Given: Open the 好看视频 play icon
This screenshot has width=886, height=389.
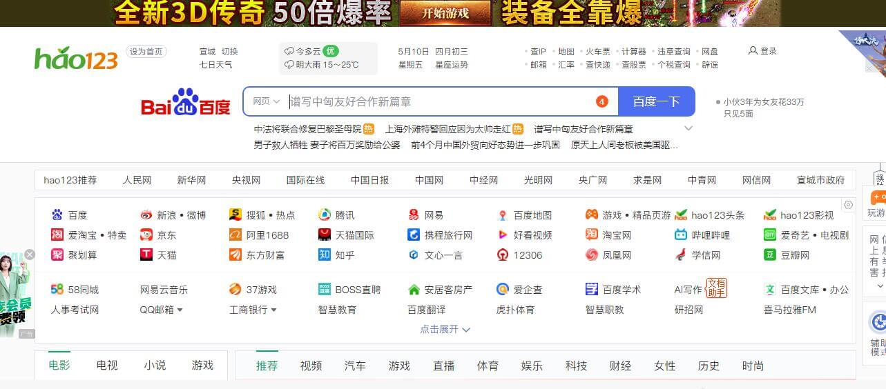Looking at the screenshot, I should (503, 235).
